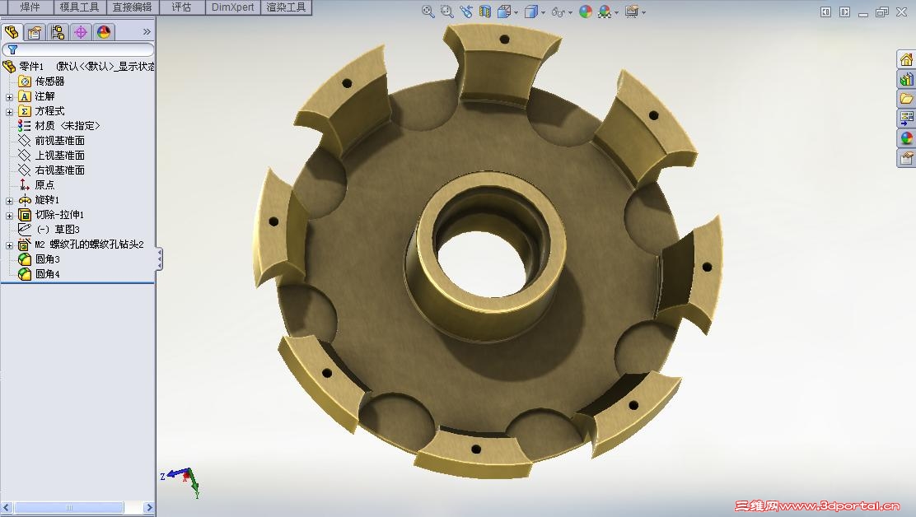Open the View Palette icon in task pane
The image size is (916, 517).
click(x=906, y=119)
